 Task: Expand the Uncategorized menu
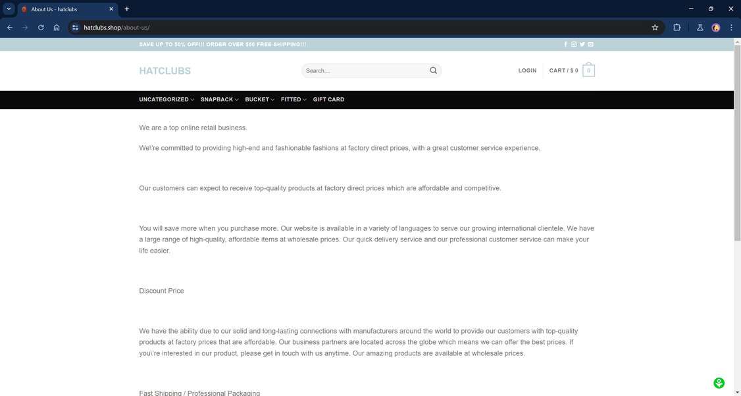[166, 99]
